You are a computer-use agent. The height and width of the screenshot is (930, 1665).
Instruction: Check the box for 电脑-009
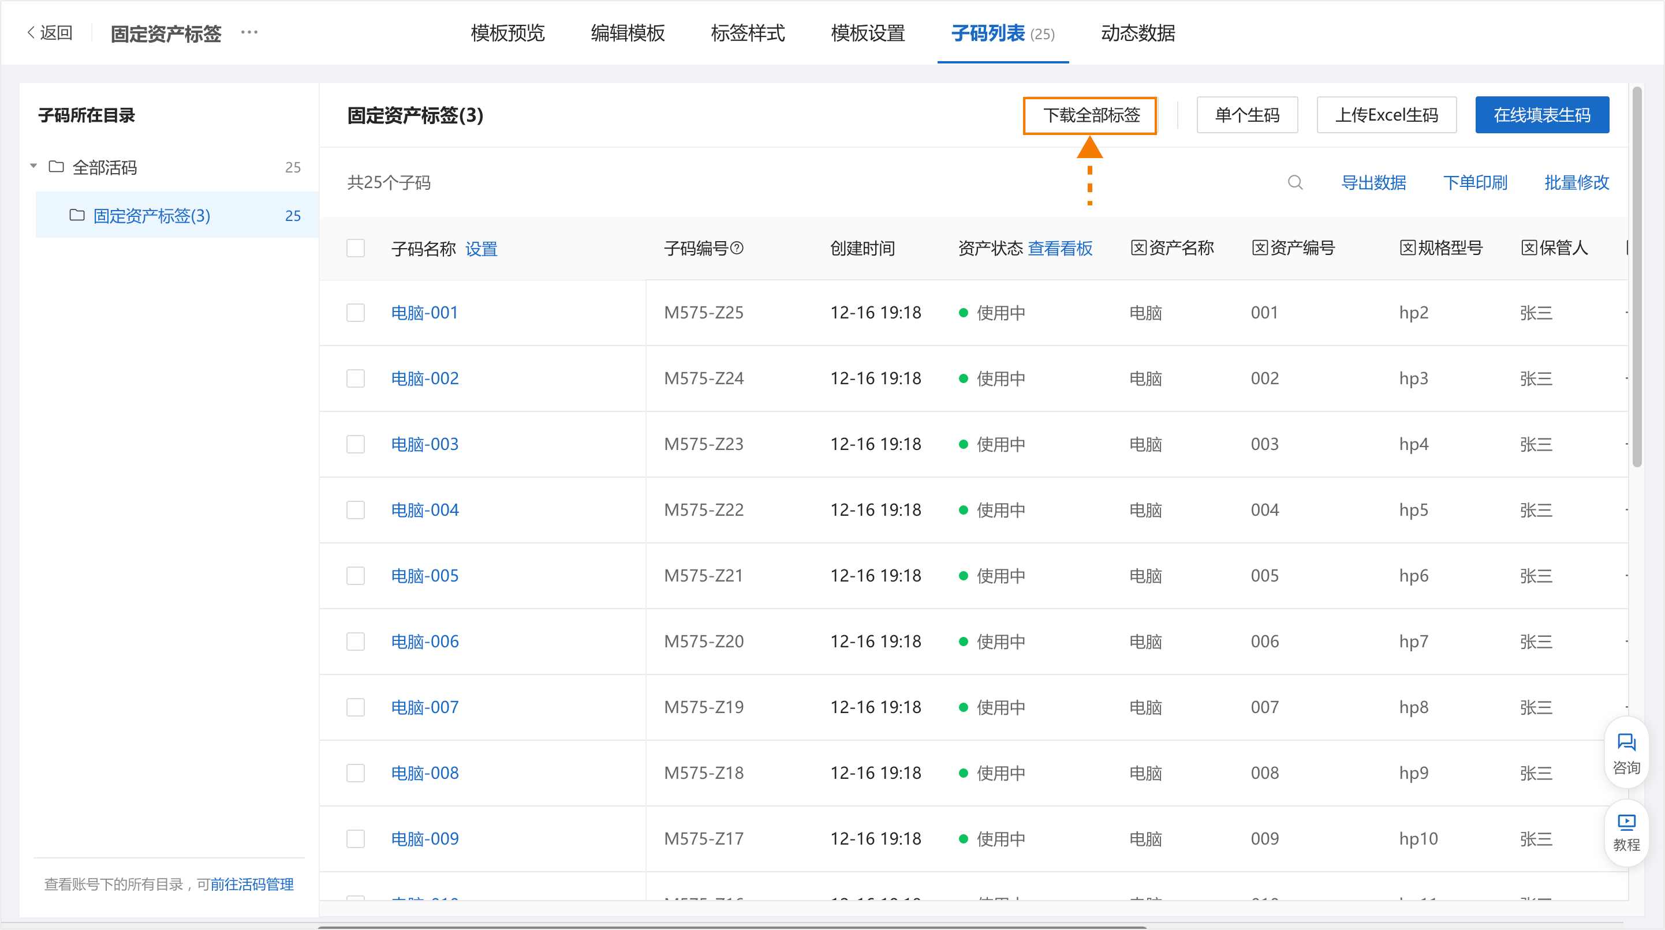point(356,839)
